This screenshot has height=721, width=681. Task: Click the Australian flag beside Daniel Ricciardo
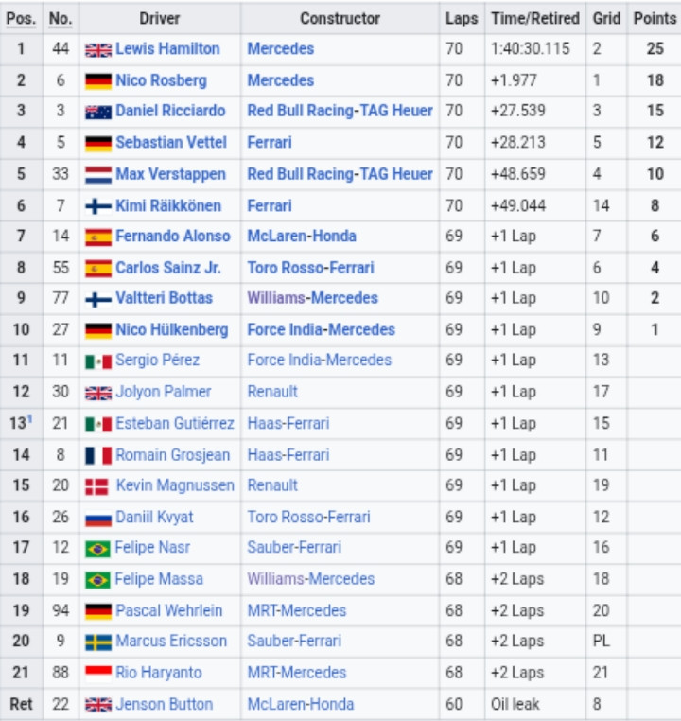(98, 113)
